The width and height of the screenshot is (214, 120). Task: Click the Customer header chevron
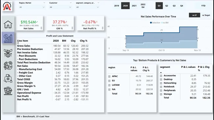pyautogui.click(x=70, y=3)
